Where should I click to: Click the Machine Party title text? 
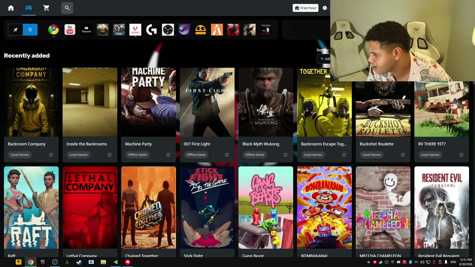pyautogui.click(x=138, y=144)
